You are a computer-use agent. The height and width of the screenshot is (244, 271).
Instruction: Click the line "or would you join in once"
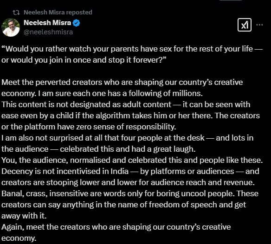tap(84, 60)
